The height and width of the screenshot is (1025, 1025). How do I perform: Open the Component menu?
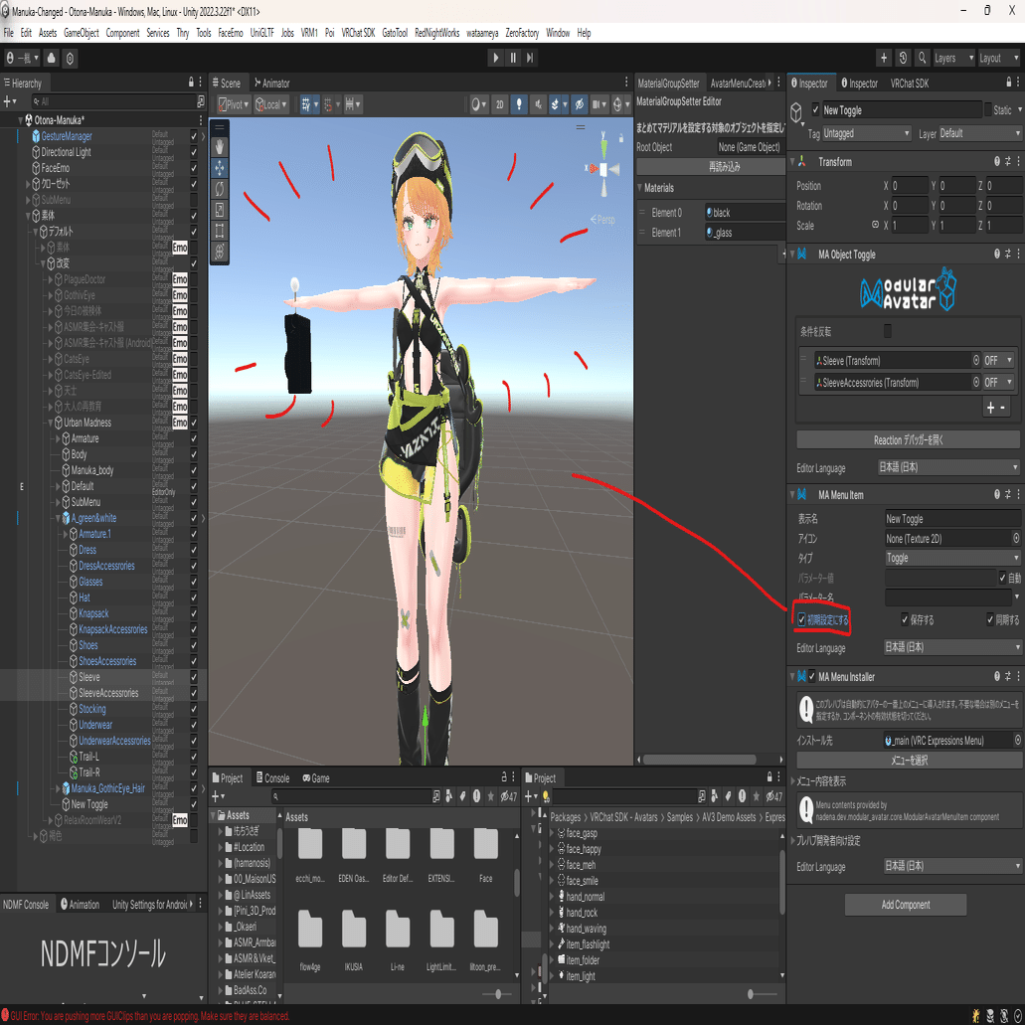pyautogui.click(x=122, y=33)
